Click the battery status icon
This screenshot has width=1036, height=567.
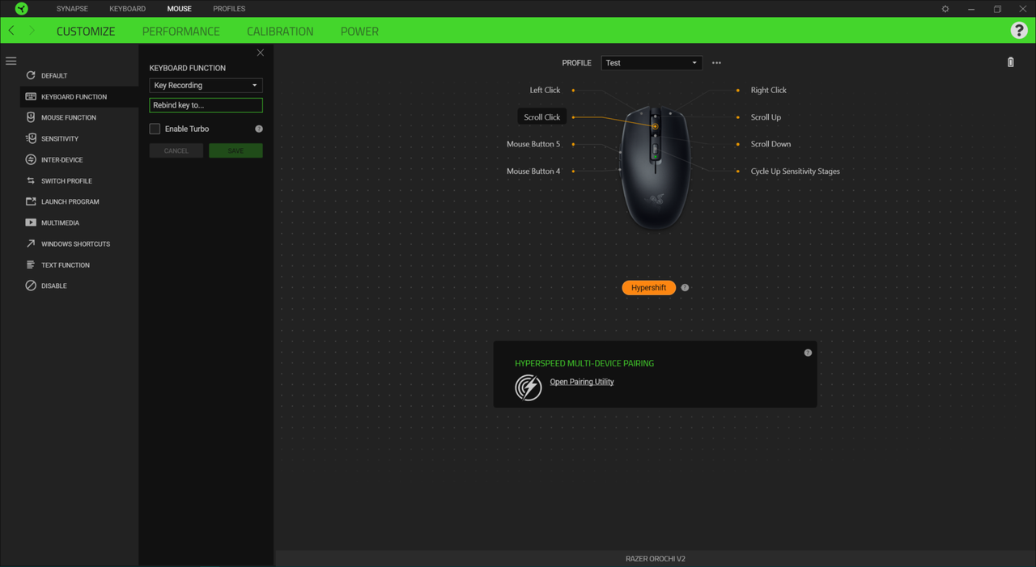(x=1010, y=62)
